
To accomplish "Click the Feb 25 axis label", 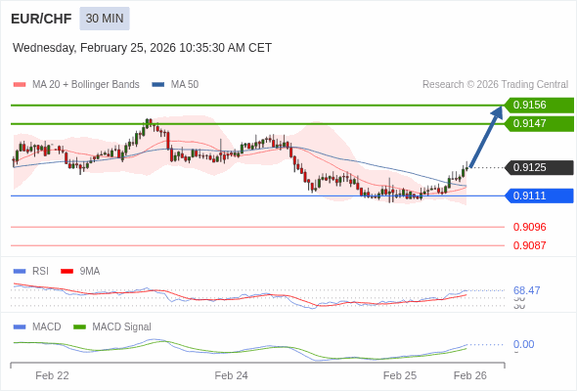I will (x=400, y=375).
